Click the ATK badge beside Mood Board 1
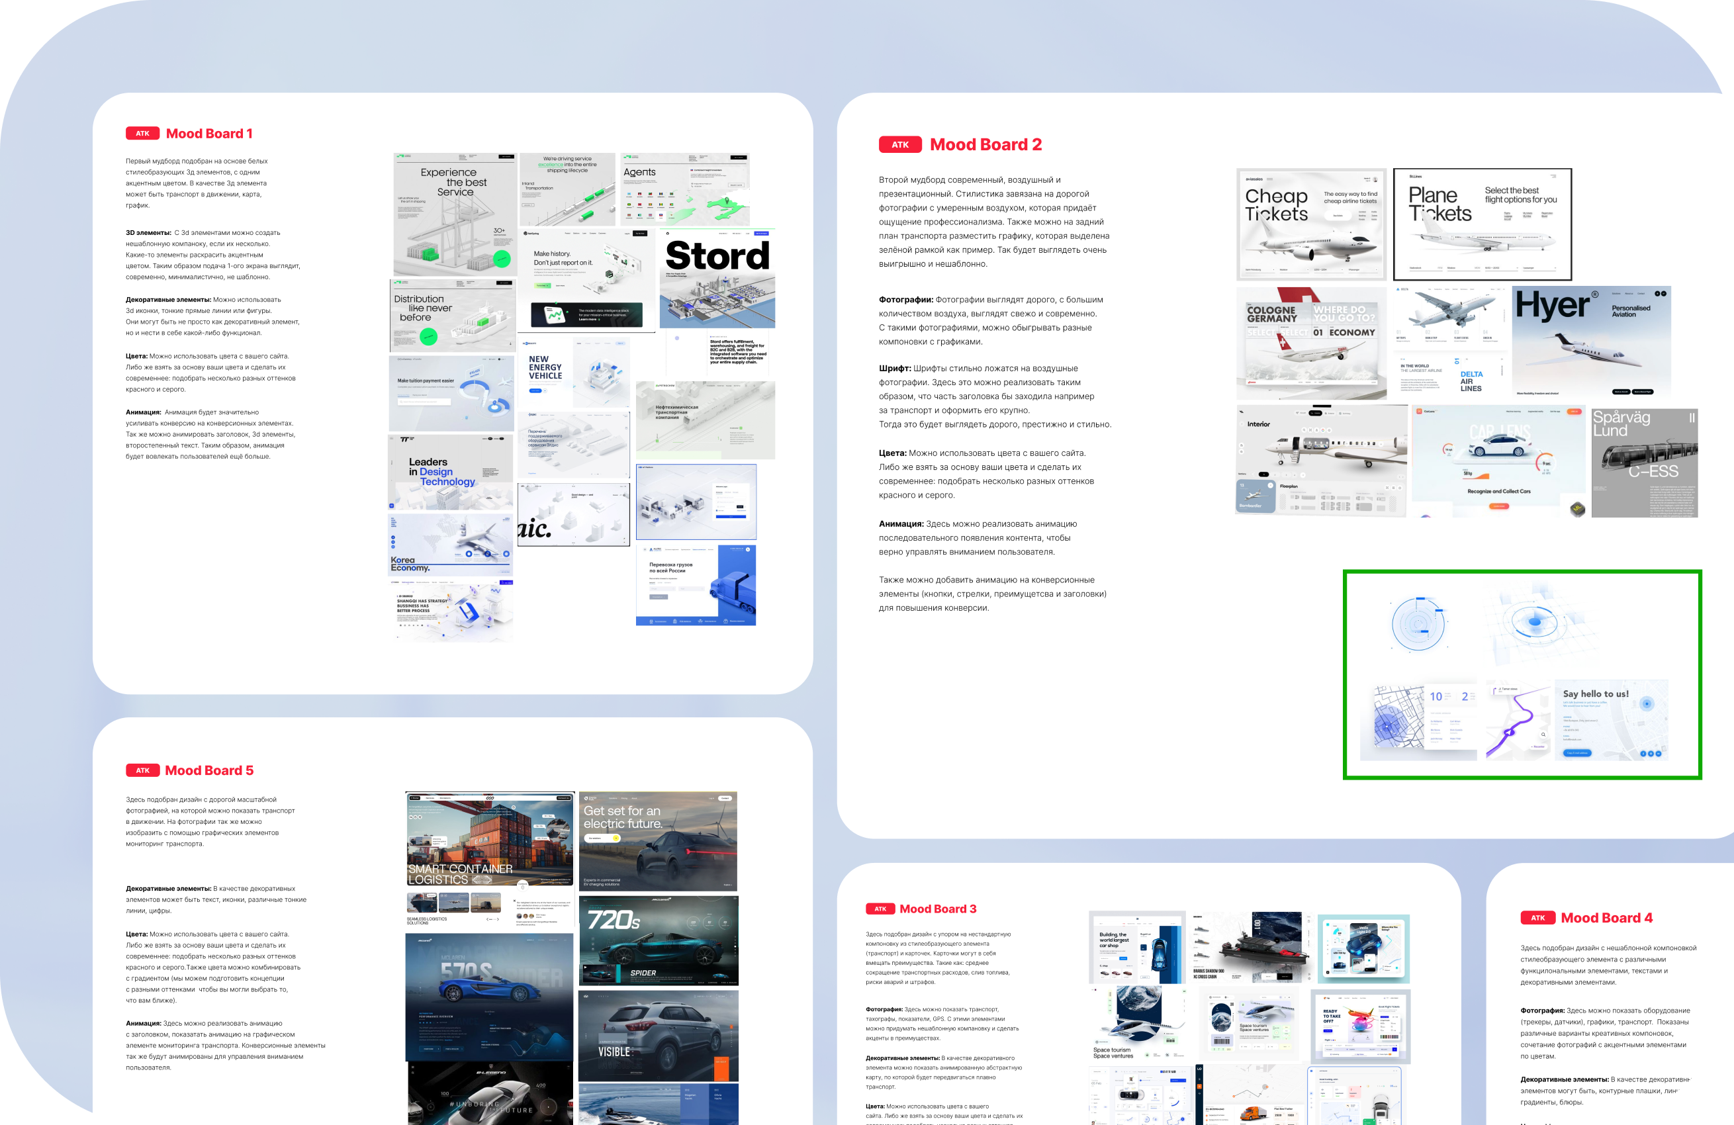 pos(142,133)
